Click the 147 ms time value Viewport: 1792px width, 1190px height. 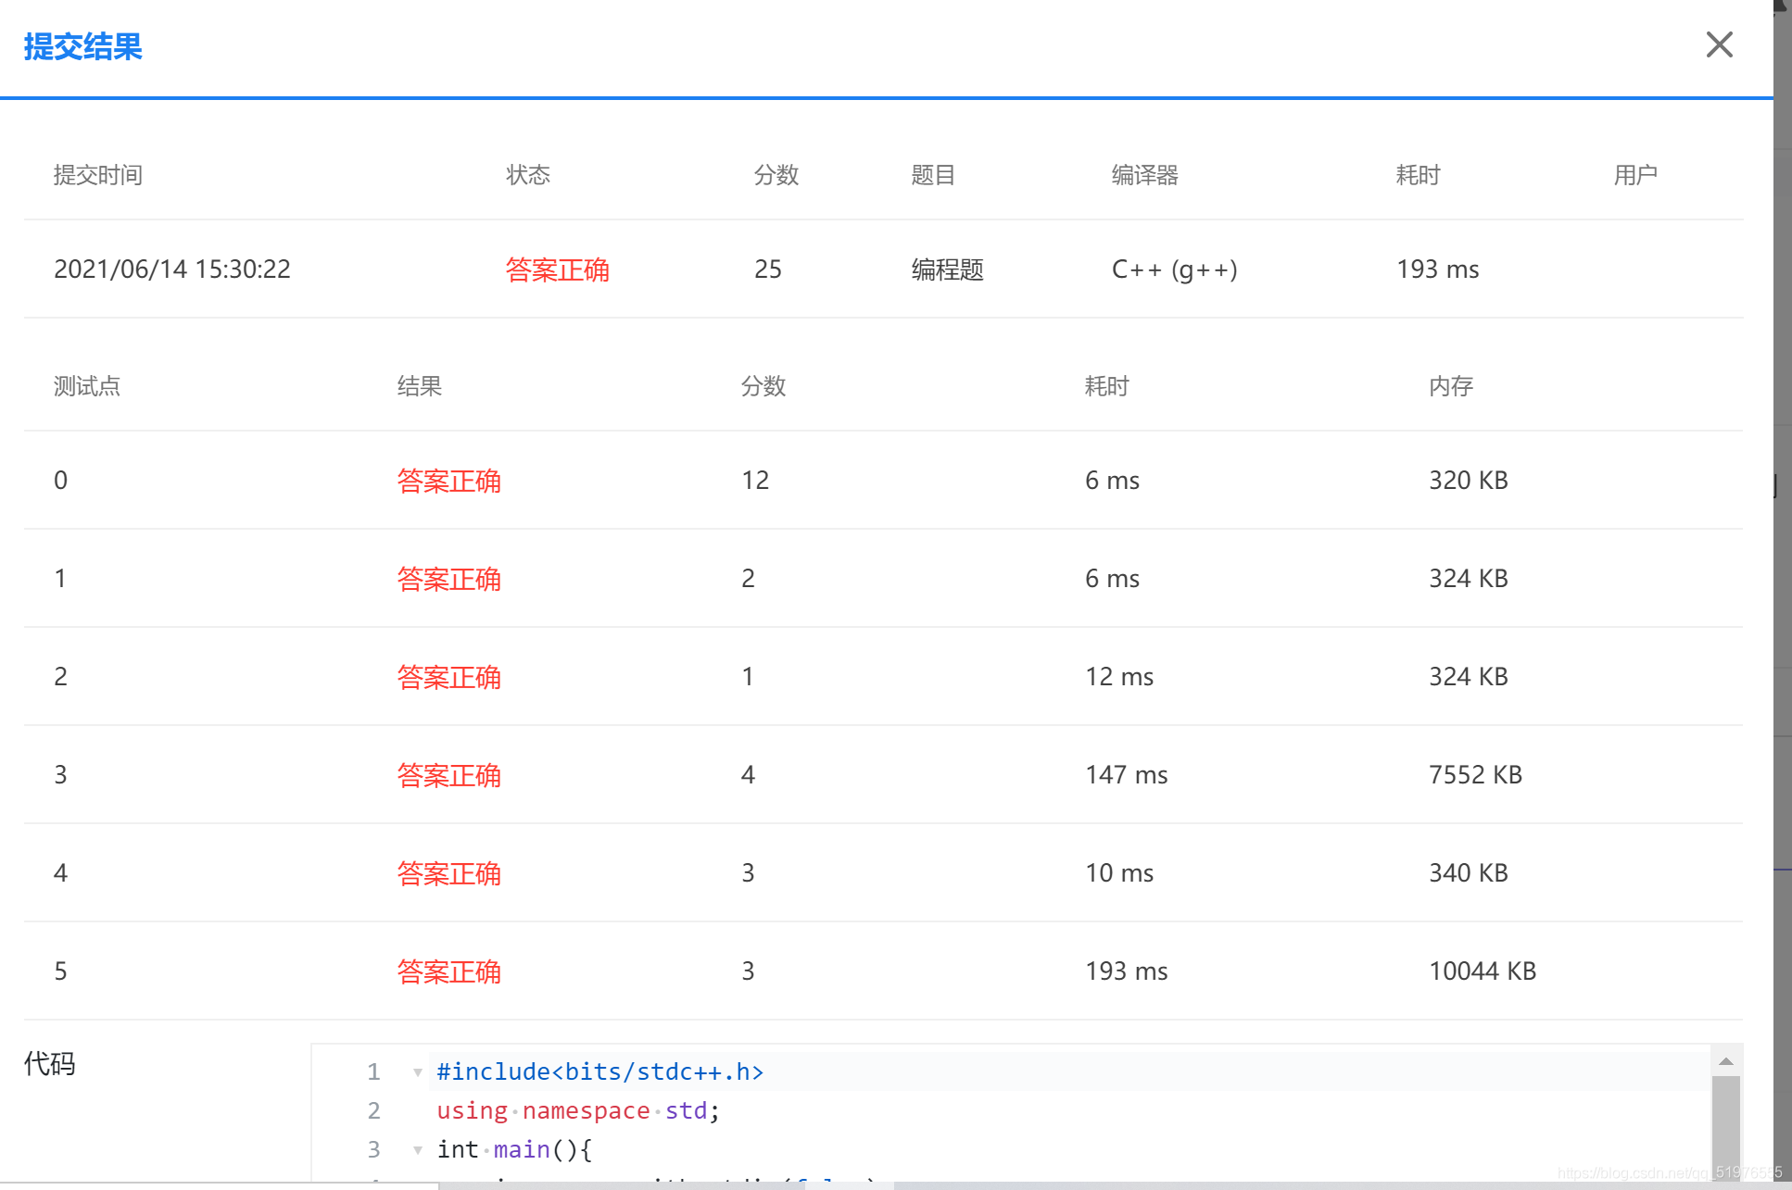(x=1127, y=775)
